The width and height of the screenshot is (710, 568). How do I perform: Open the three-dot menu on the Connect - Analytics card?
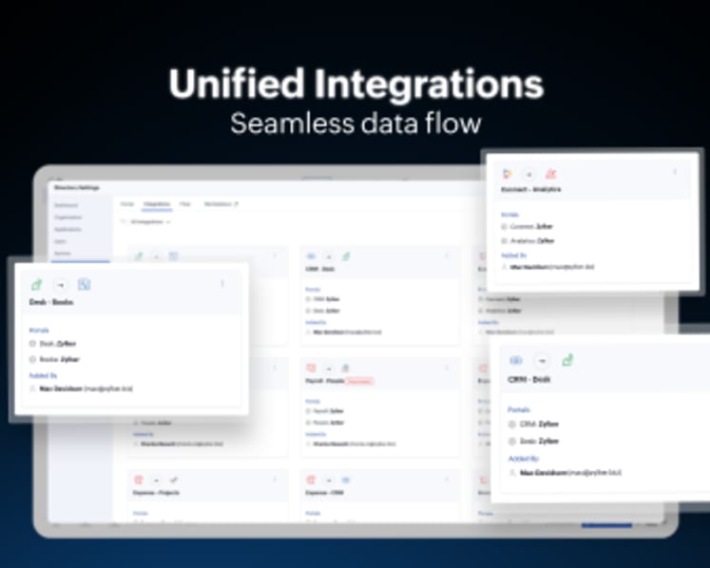675,172
